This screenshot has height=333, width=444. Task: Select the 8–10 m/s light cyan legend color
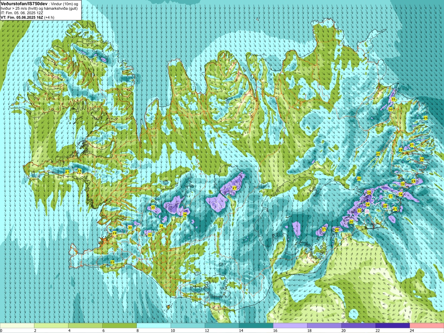(154, 326)
